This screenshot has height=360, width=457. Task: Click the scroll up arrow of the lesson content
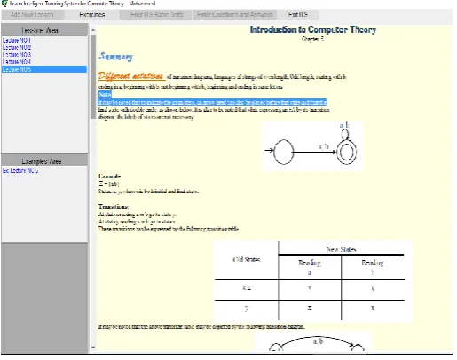(93, 30)
